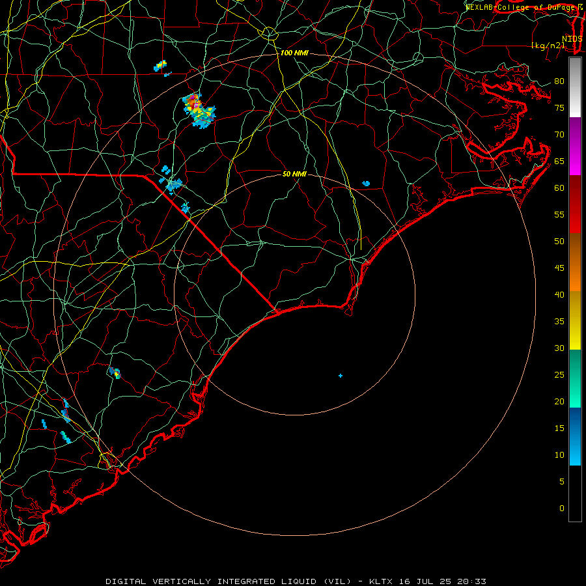Viewport: 586px width, 586px height.
Task: Click the 0 value on the VIL scale
Action: [562, 509]
